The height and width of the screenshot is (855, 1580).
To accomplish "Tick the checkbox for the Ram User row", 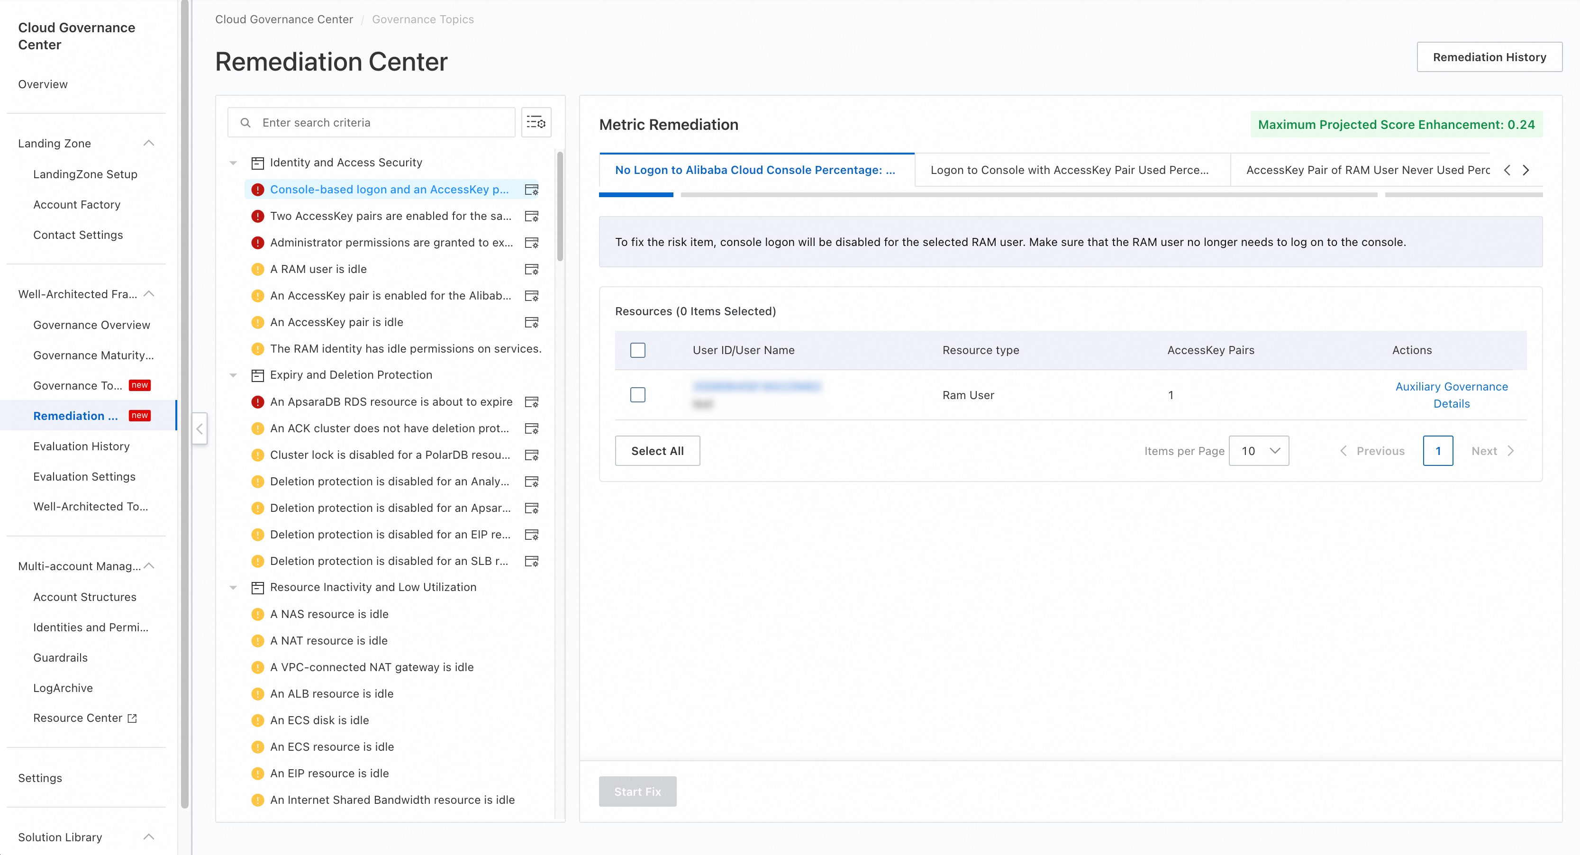I will (637, 395).
